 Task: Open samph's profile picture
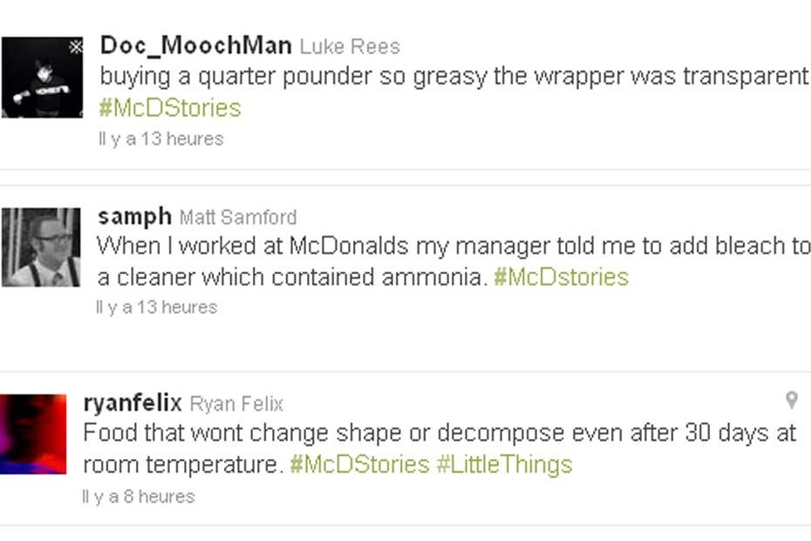[40, 247]
